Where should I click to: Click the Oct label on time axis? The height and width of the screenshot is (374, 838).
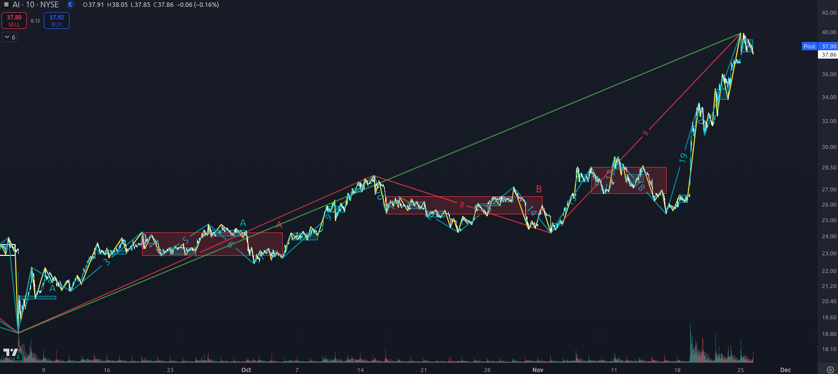pyautogui.click(x=246, y=370)
